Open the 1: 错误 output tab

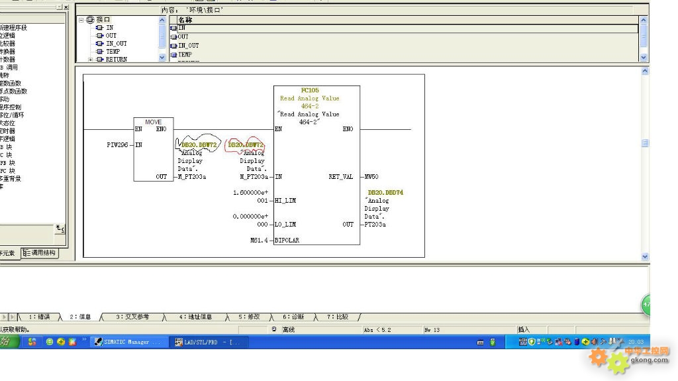tap(39, 317)
